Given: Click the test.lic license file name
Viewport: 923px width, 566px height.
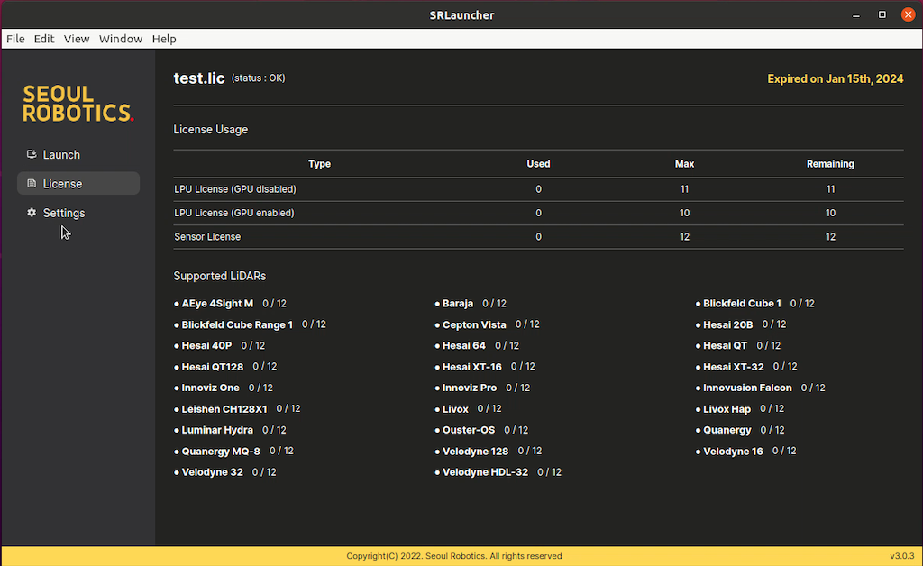Looking at the screenshot, I should [199, 78].
